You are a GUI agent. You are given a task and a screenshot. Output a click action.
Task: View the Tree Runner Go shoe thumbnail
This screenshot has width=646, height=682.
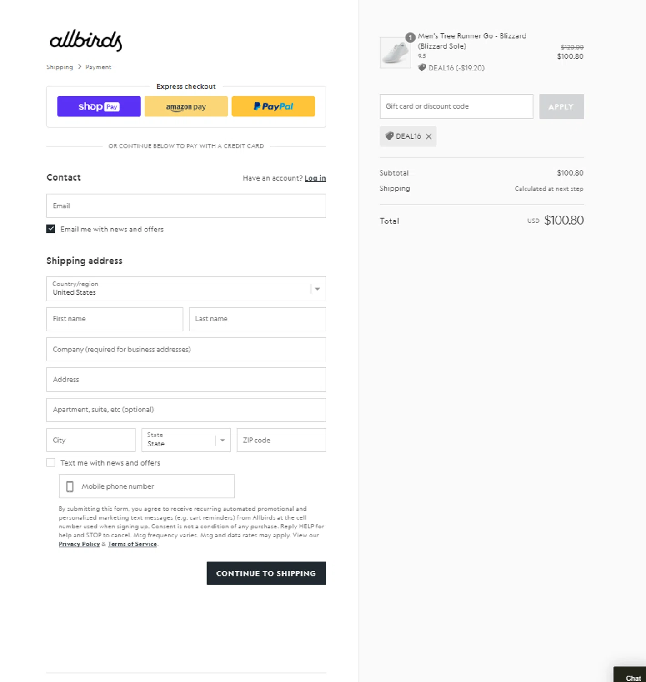coord(395,53)
